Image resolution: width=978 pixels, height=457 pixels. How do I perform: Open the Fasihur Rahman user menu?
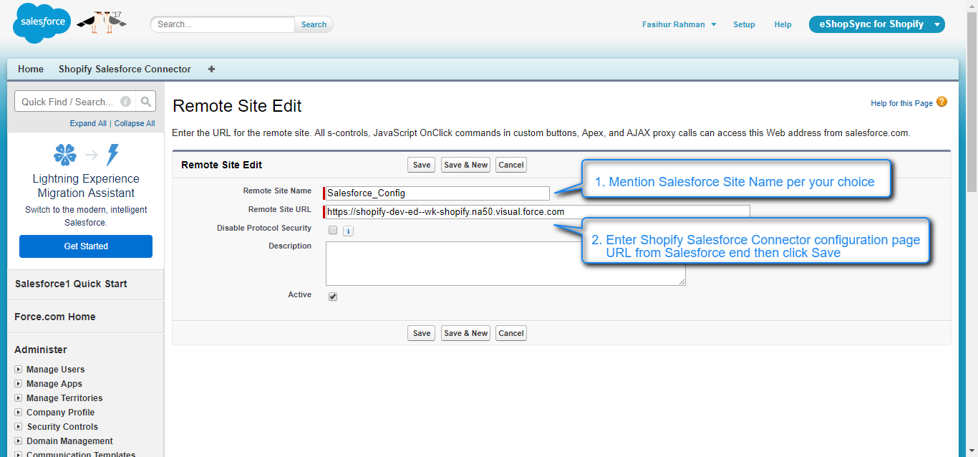(x=679, y=24)
